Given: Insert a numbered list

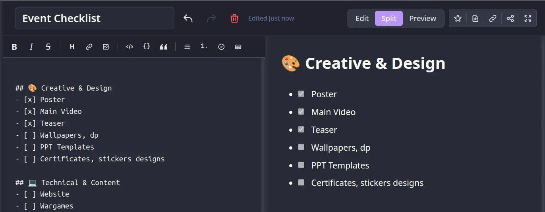Looking at the screenshot, I should pos(204,47).
